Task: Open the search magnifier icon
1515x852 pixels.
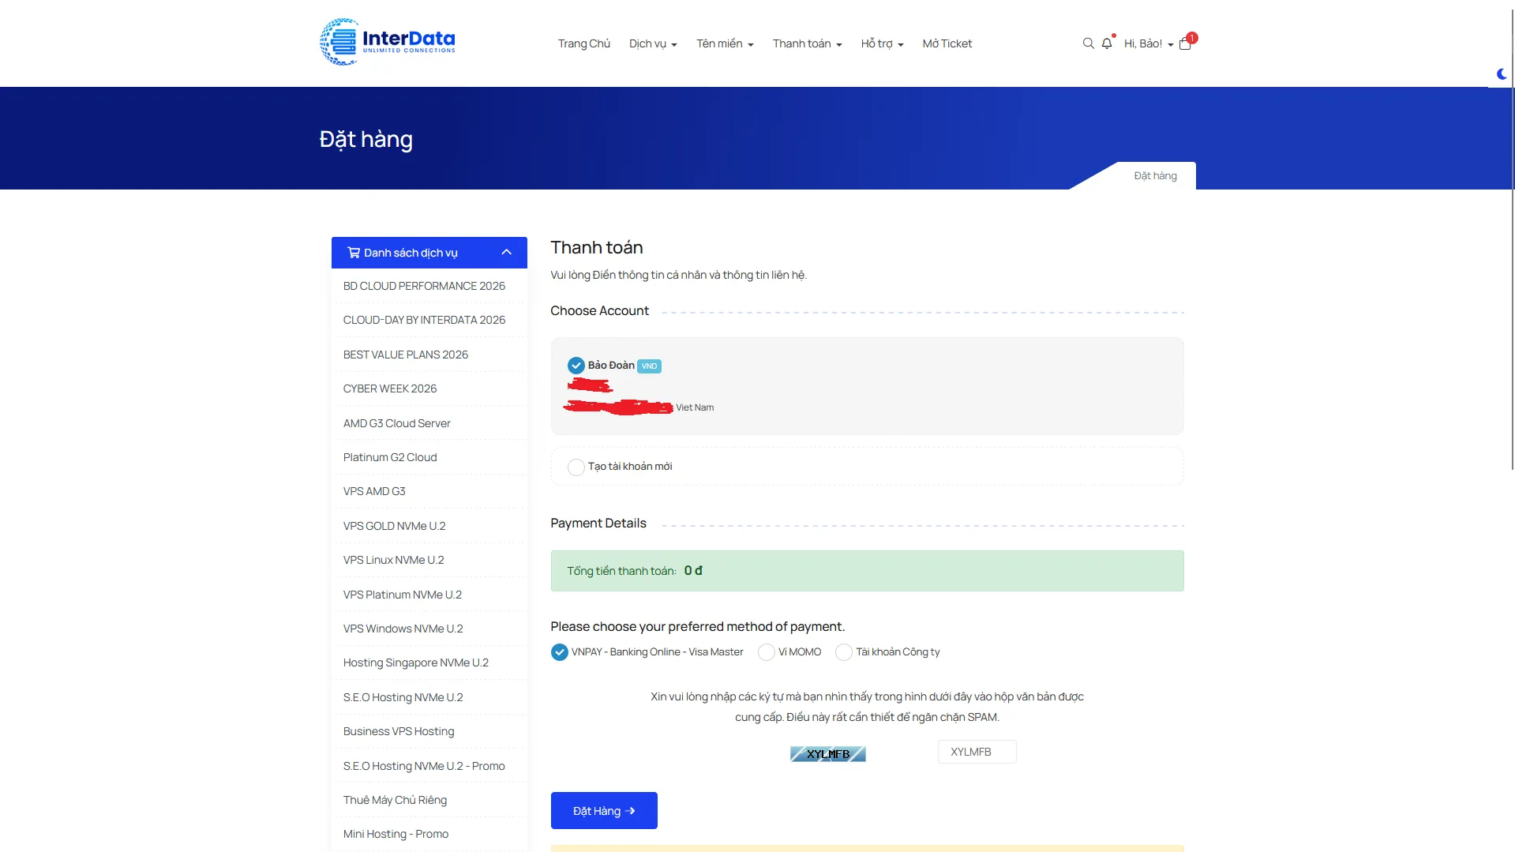Action: point(1088,43)
